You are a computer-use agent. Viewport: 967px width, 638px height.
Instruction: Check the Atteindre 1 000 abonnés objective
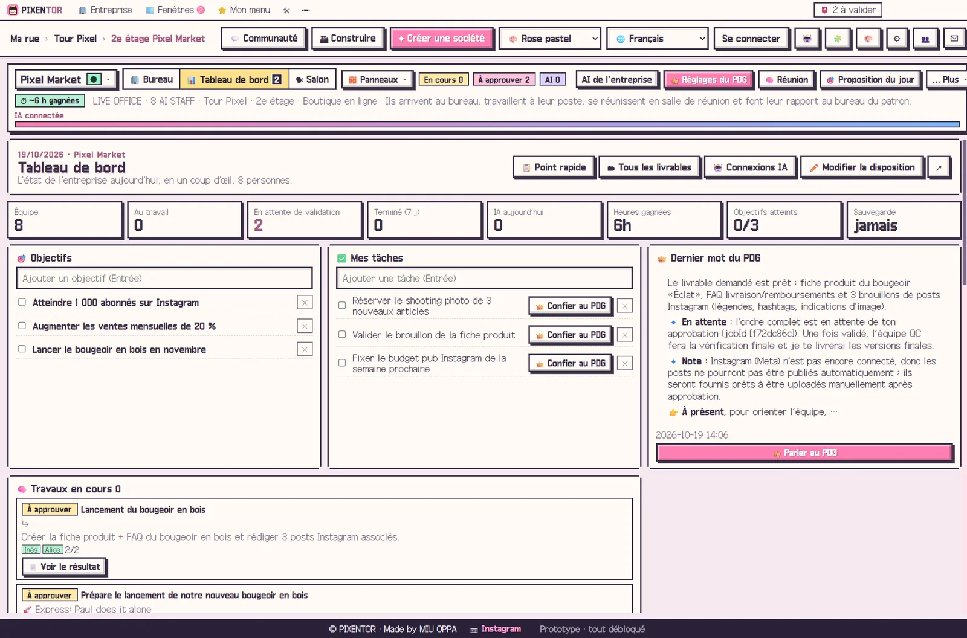(22, 302)
